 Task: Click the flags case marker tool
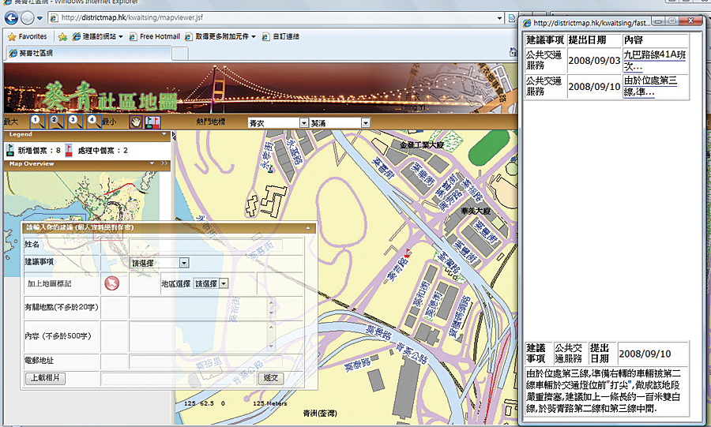point(152,122)
